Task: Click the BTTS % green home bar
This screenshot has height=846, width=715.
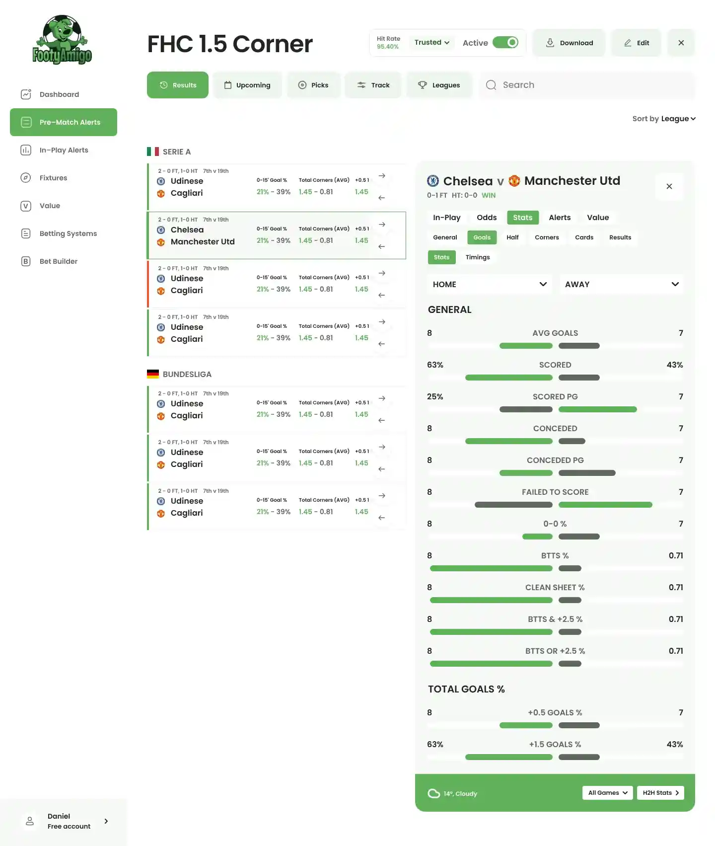Action: pos(491,568)
